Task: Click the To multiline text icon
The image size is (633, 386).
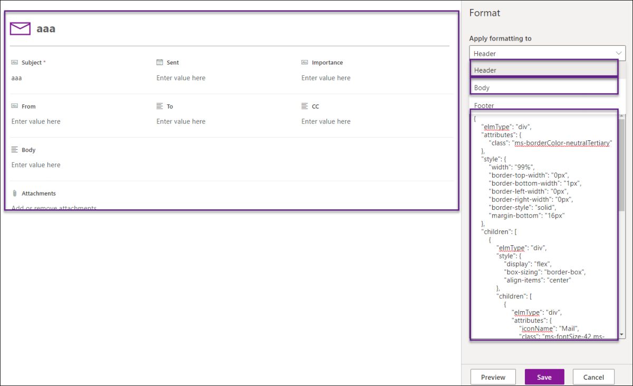Action: tap(160, 106)
